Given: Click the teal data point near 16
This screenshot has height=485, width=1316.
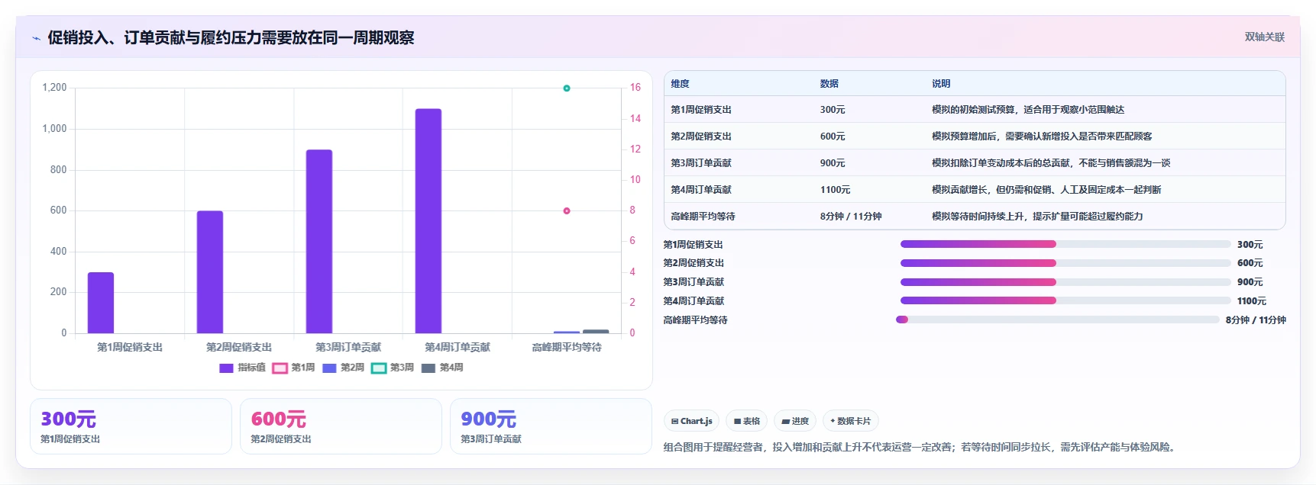Looking at the screenshot, I should point(567,88).
